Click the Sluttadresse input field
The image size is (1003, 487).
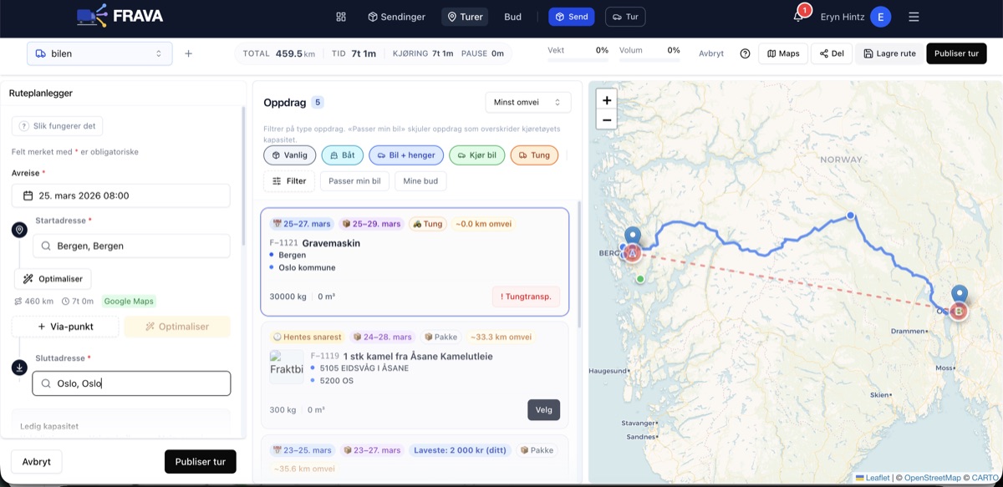tap(131, 383)
